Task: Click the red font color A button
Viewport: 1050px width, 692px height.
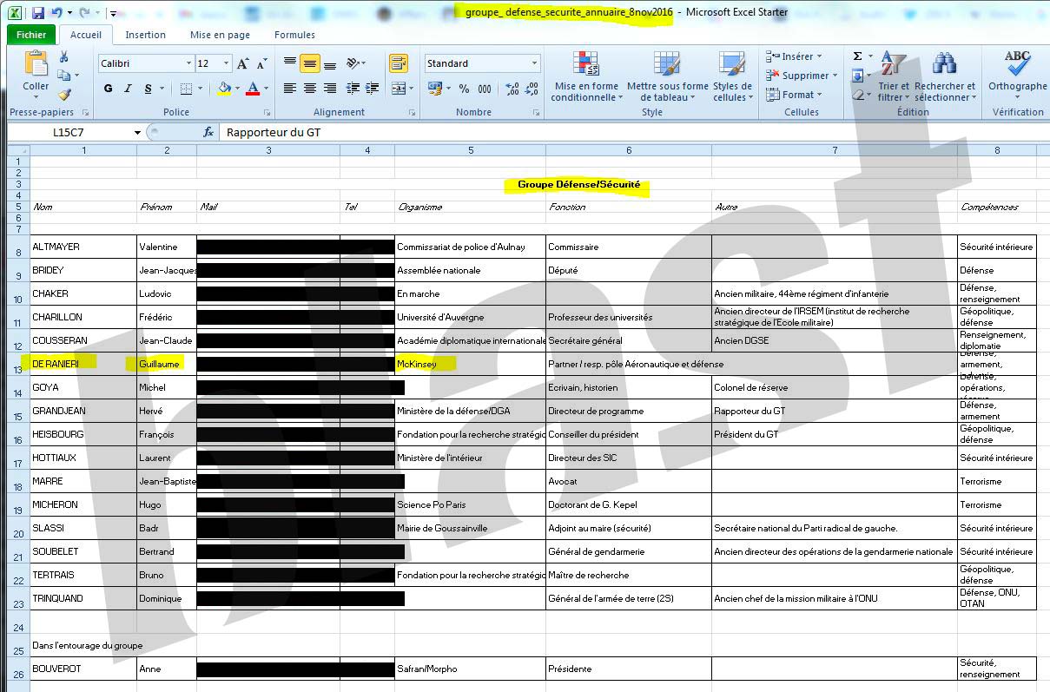Action: pos(253,89)
